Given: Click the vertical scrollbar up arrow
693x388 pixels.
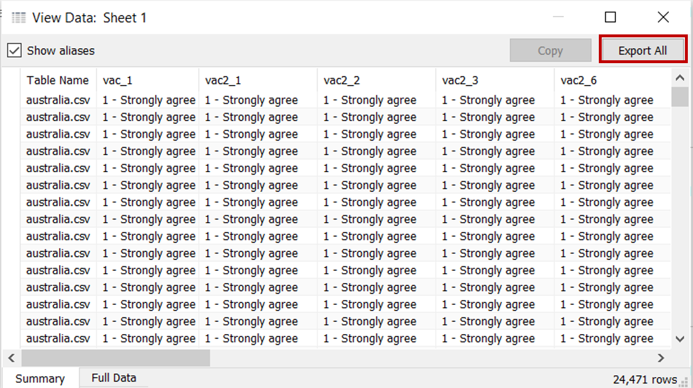Looking at the screenshot, I should (x=680, y=78).
